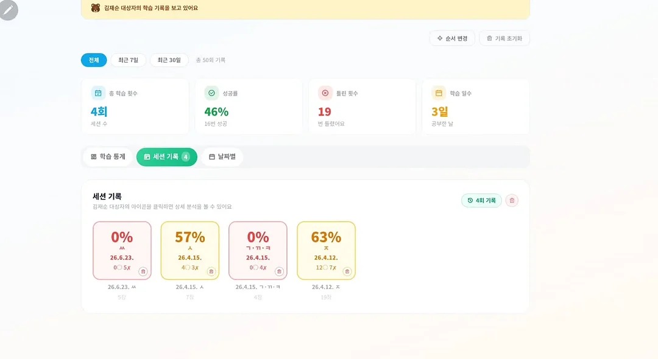658x359 pixels.
Task: Open the 0% session card dated 26.6.23.
Action: (122, 251)
